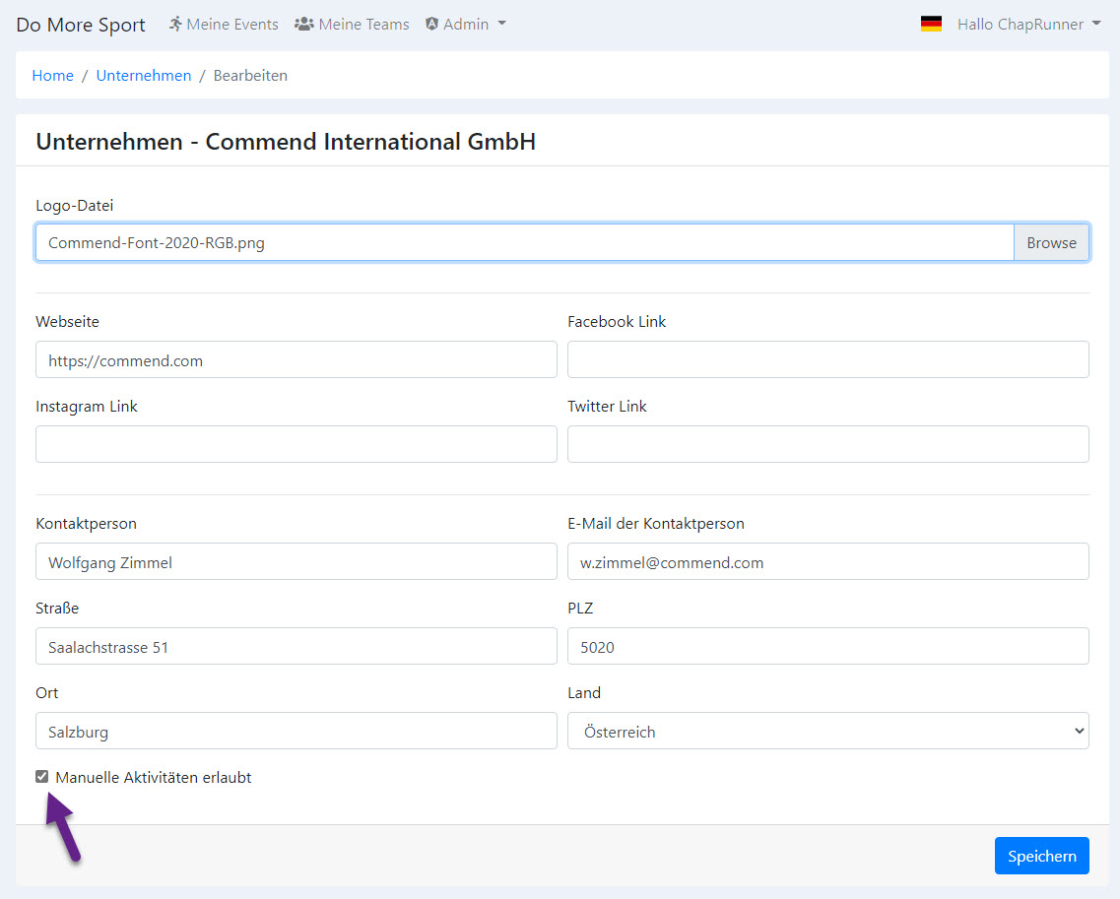Click the Bearbeiten breadcrumb text
This screenshot has width=1120, height=899.
(250, 76)
